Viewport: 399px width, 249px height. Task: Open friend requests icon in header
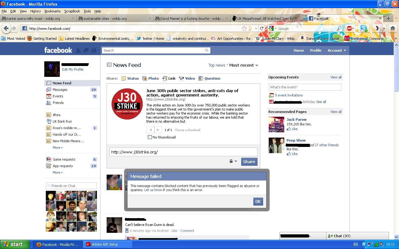coord(78,50)
